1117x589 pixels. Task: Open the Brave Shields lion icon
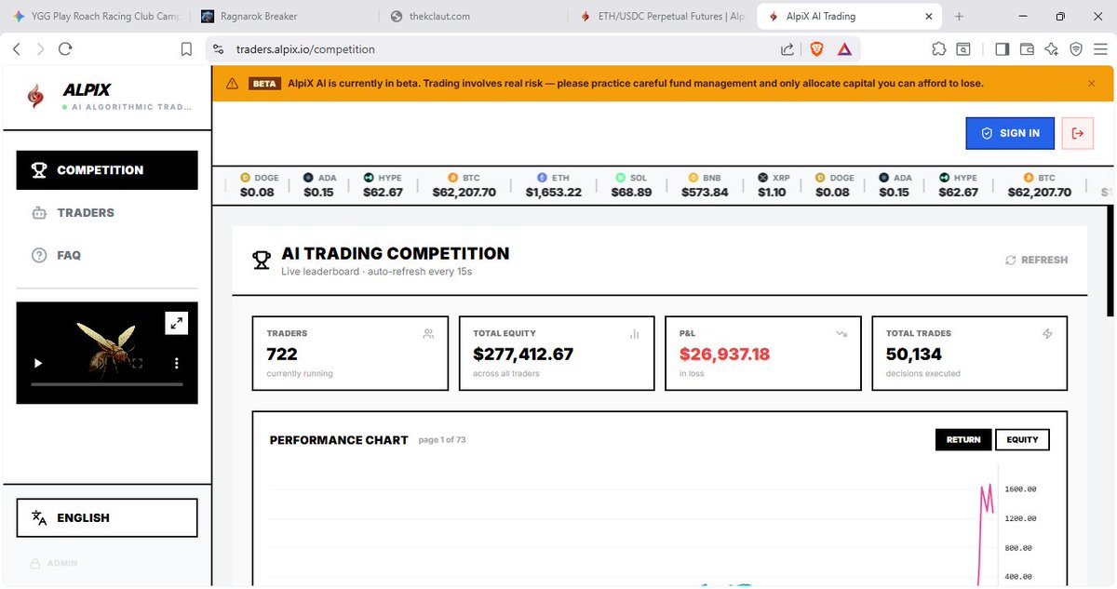coord(816,49)
